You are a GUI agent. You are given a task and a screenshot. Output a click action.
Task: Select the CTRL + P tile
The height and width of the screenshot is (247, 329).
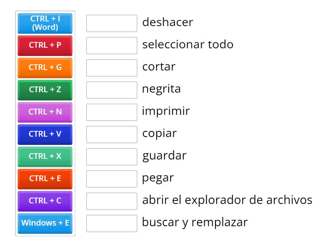pos(45,45)
